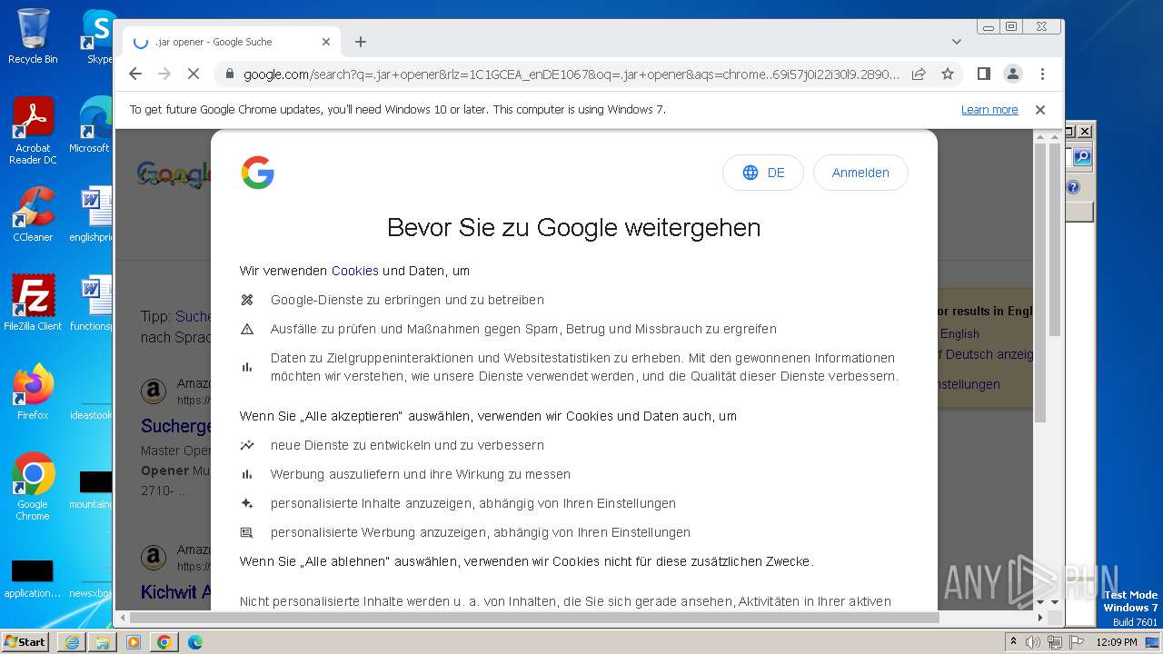Click the Google logo in consent dialog

pyautogui.click(x=258, y=173)
